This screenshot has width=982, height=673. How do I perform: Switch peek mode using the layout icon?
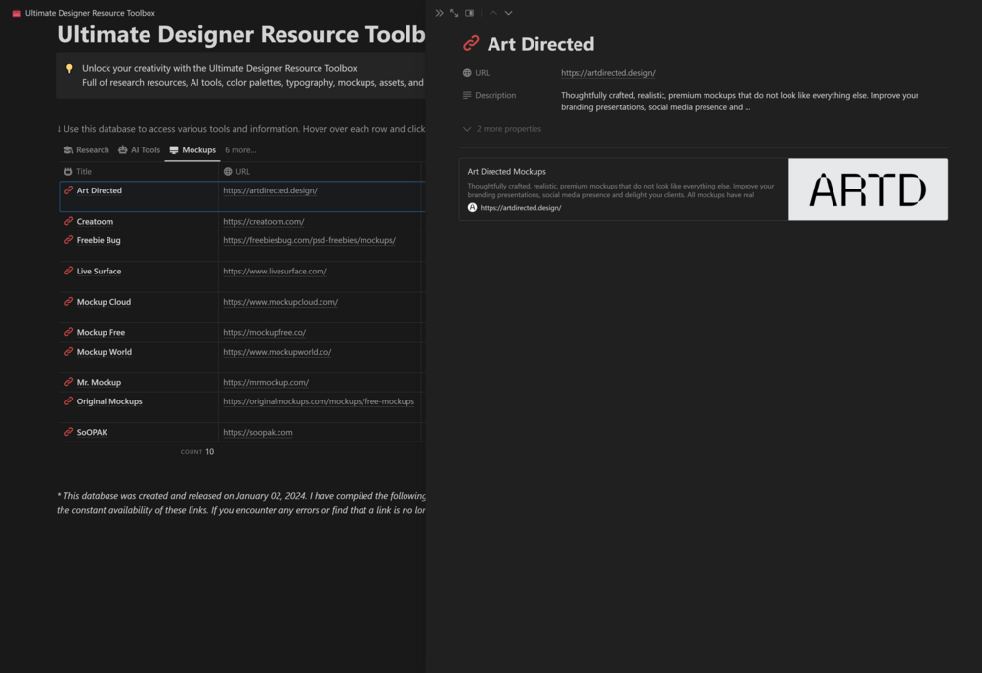pyautogui.click(x=470, y=13)
